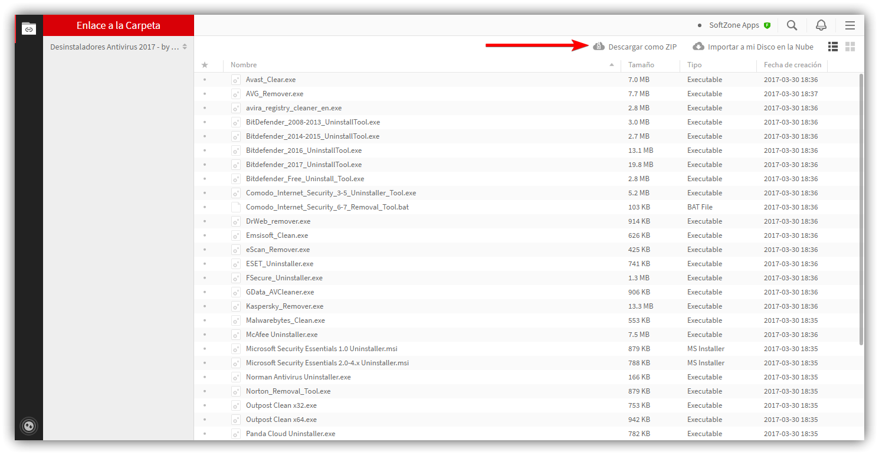879x455 pixels.
Task: Click Descargar como ZIP
Action: tap(635, 47)
